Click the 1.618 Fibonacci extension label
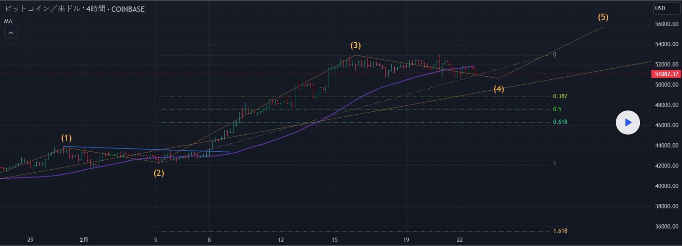The width and height of the screenshot is (682, 246). 560,231
